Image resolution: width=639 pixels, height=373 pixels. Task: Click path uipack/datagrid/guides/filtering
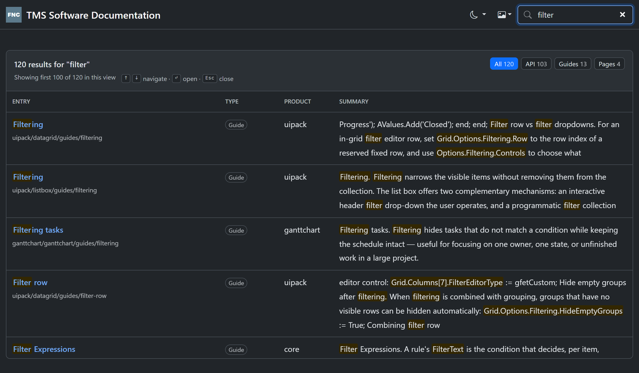coord(57,138)
